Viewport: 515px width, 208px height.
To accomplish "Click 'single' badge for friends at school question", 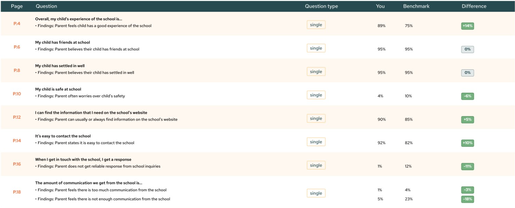I will tap(316, 48).
